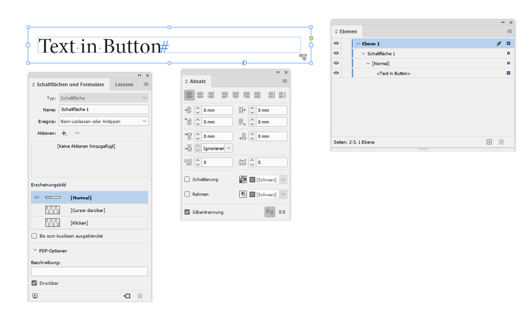Delete selected layer with trash icon
This screenshot has height=313, width=529.
(x=501, y=142)
